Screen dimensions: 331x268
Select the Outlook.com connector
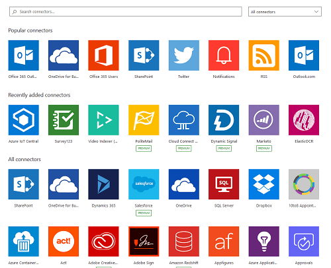(x=304, y=55)
